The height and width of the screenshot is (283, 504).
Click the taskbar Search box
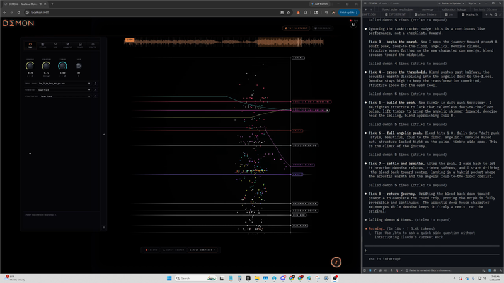(x=196, y=278)
